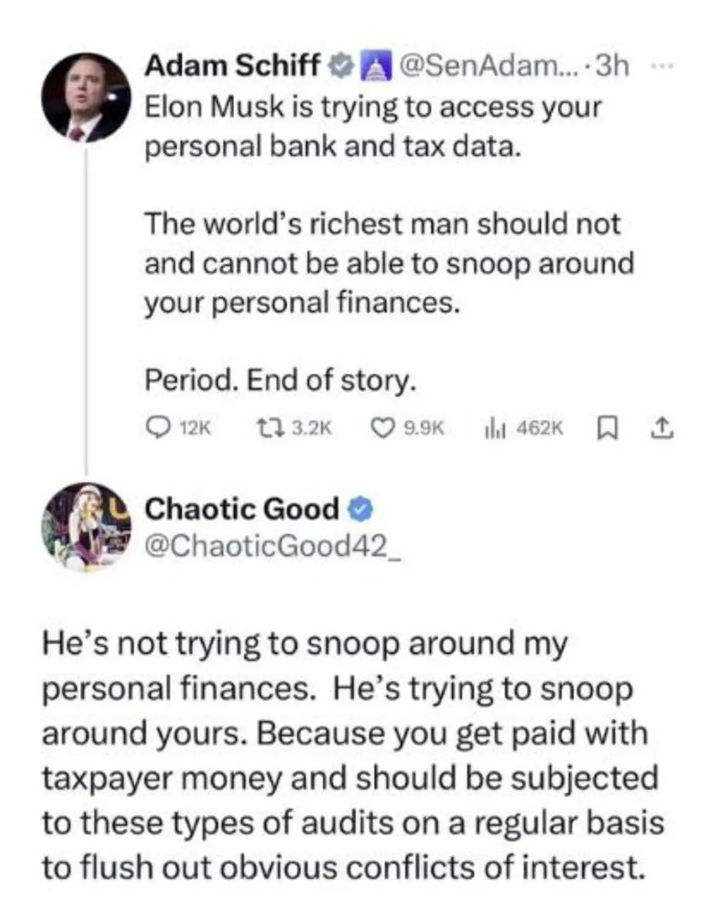This screenshot has width=718, height=903.
Task: Click the 3h timestamp
Action: [613, 66]
